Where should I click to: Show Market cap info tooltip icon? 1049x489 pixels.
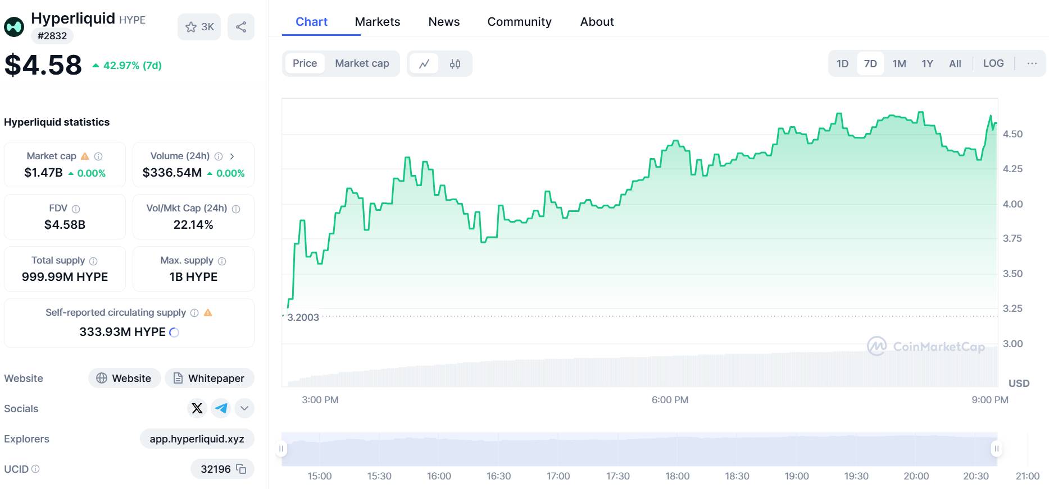(98, 156)
